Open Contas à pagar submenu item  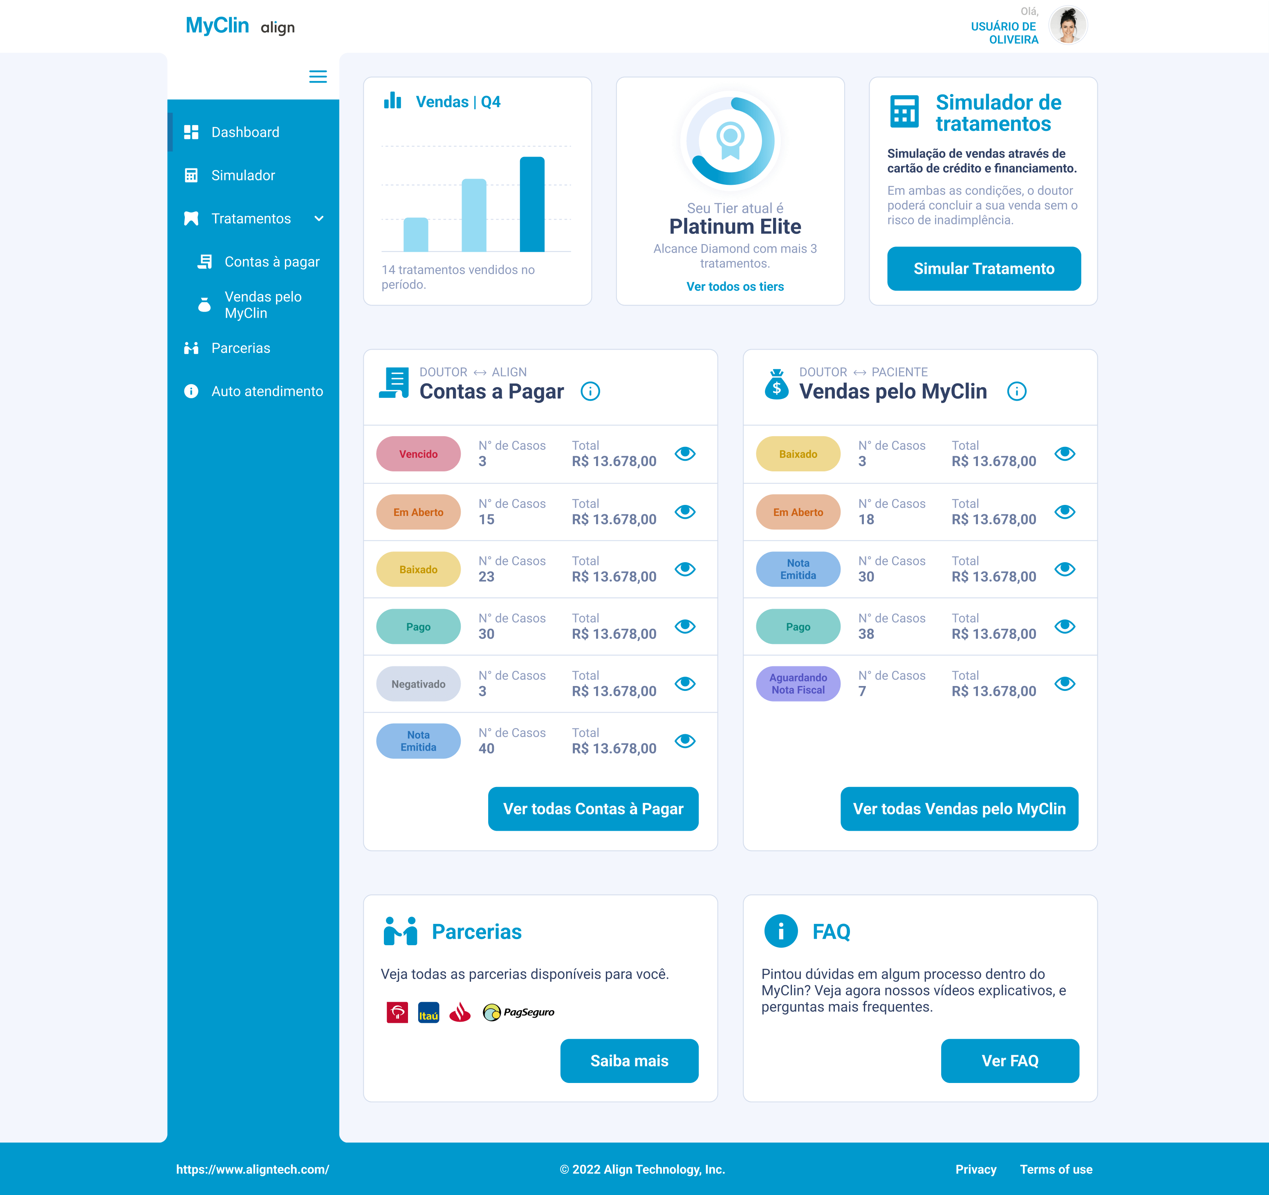[x=253, y=262]
